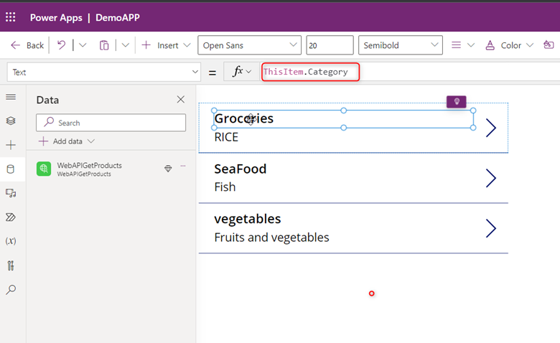Open the Media icon in left sidebar

tap(10, 193)
